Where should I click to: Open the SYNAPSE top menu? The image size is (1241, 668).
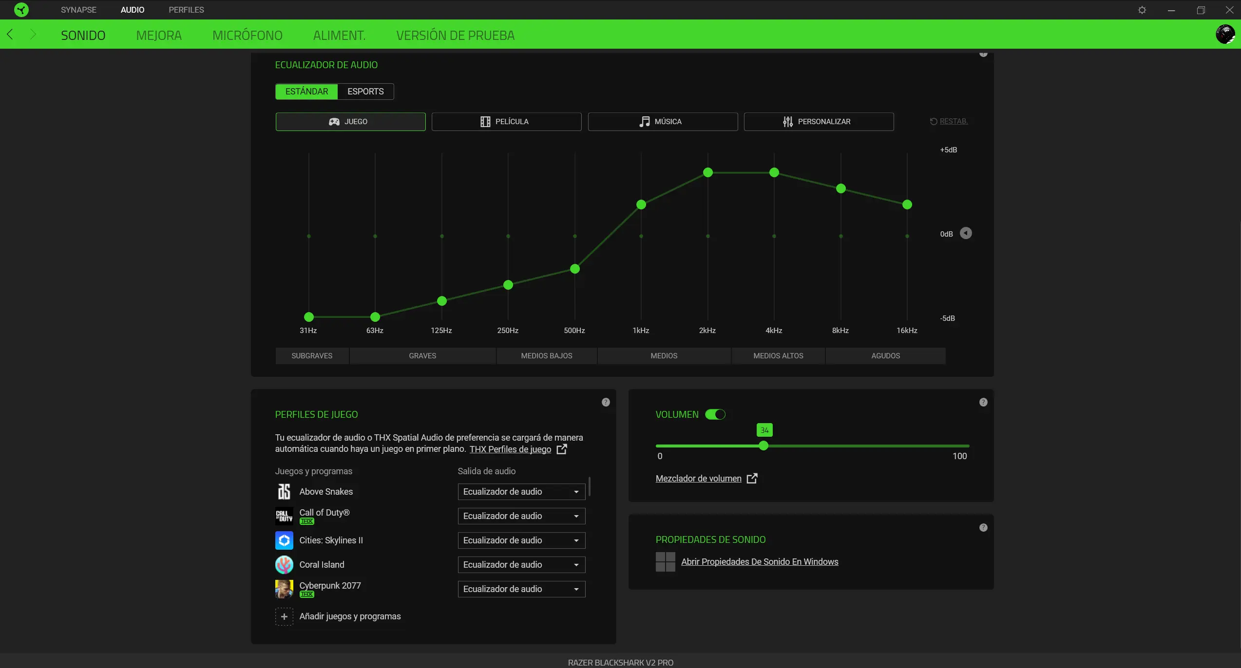(78, 10)
